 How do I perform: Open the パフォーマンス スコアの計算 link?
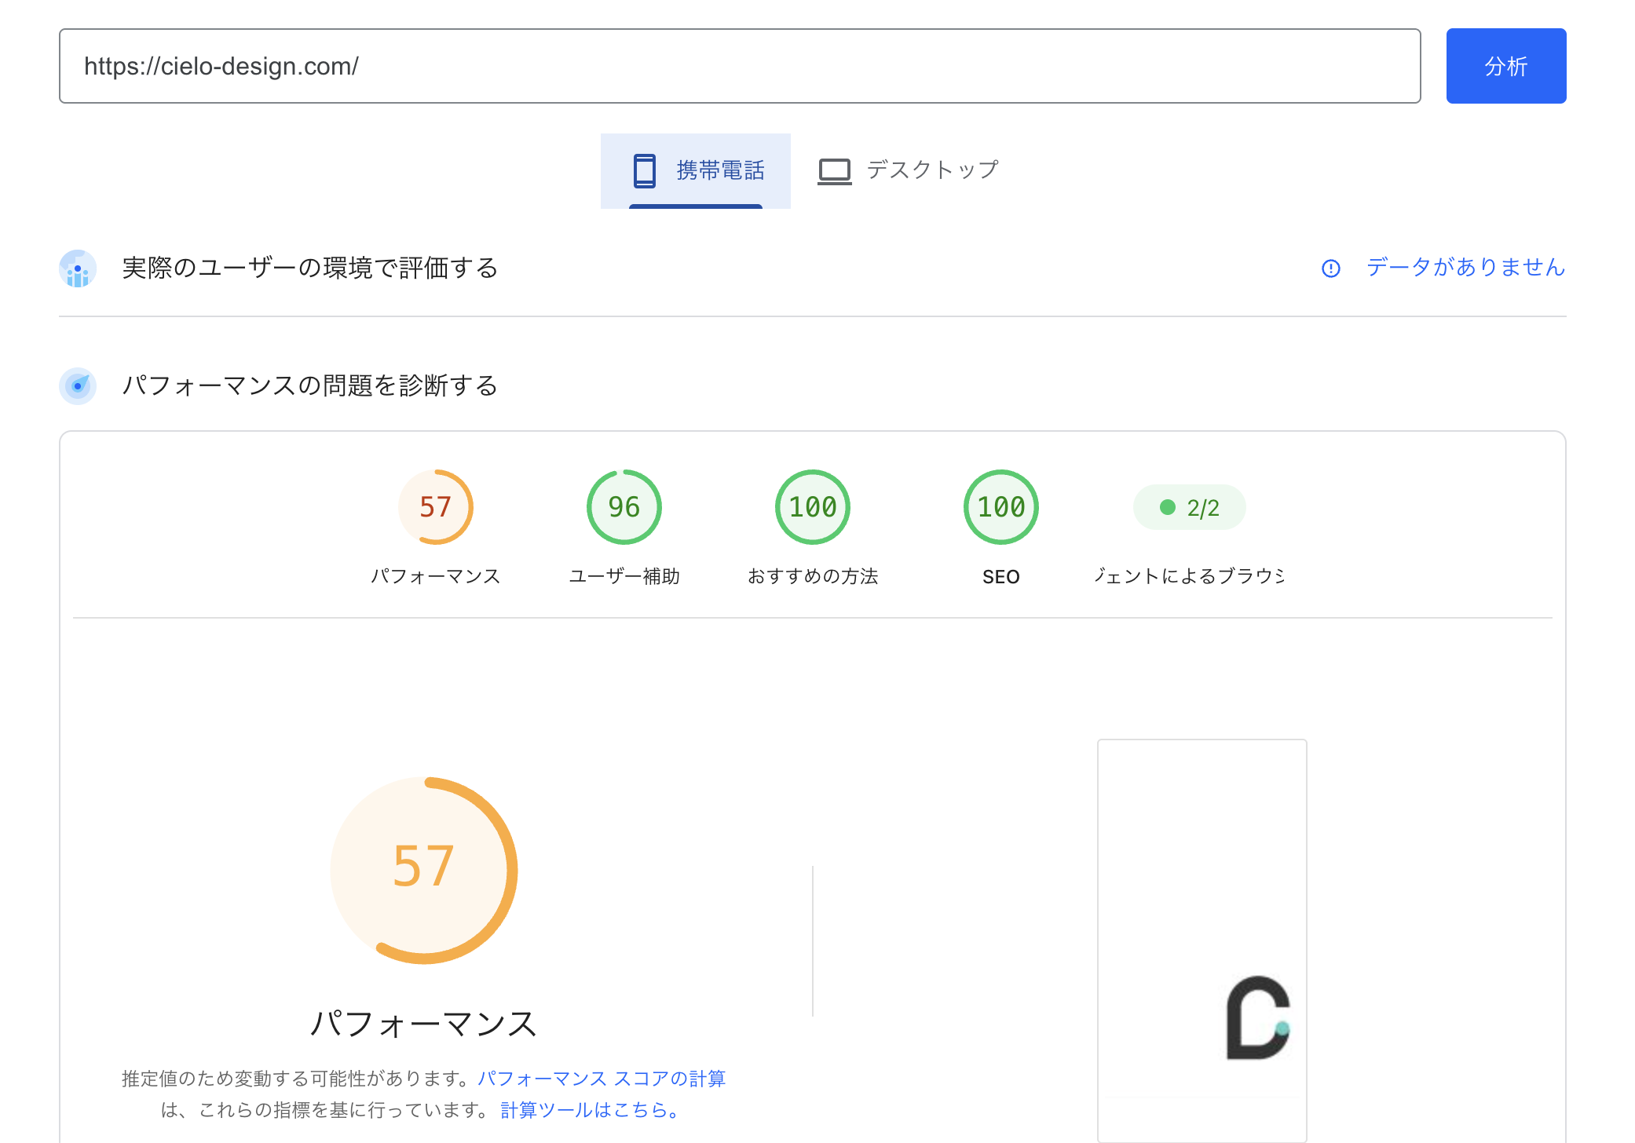pyautogui.click(x=602, y=1079)
